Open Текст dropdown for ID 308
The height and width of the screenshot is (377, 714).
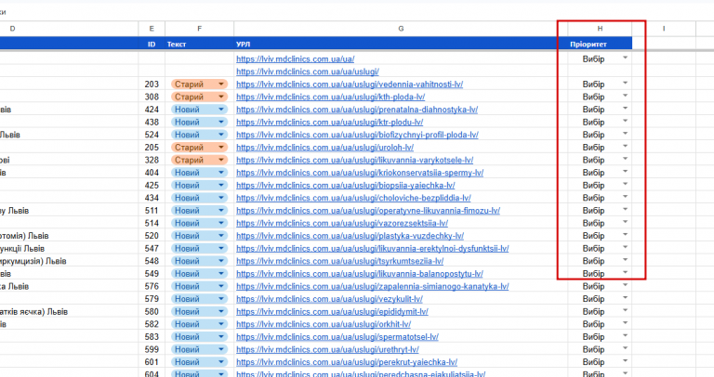[221, 97]
